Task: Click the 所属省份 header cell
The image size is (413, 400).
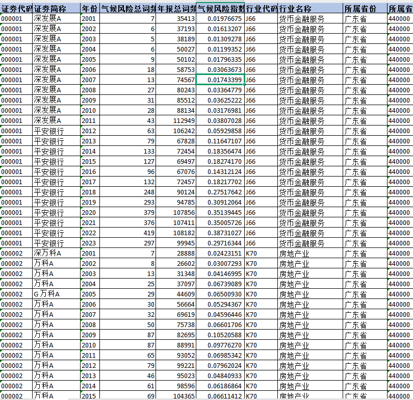Action: tap(365, 8)
